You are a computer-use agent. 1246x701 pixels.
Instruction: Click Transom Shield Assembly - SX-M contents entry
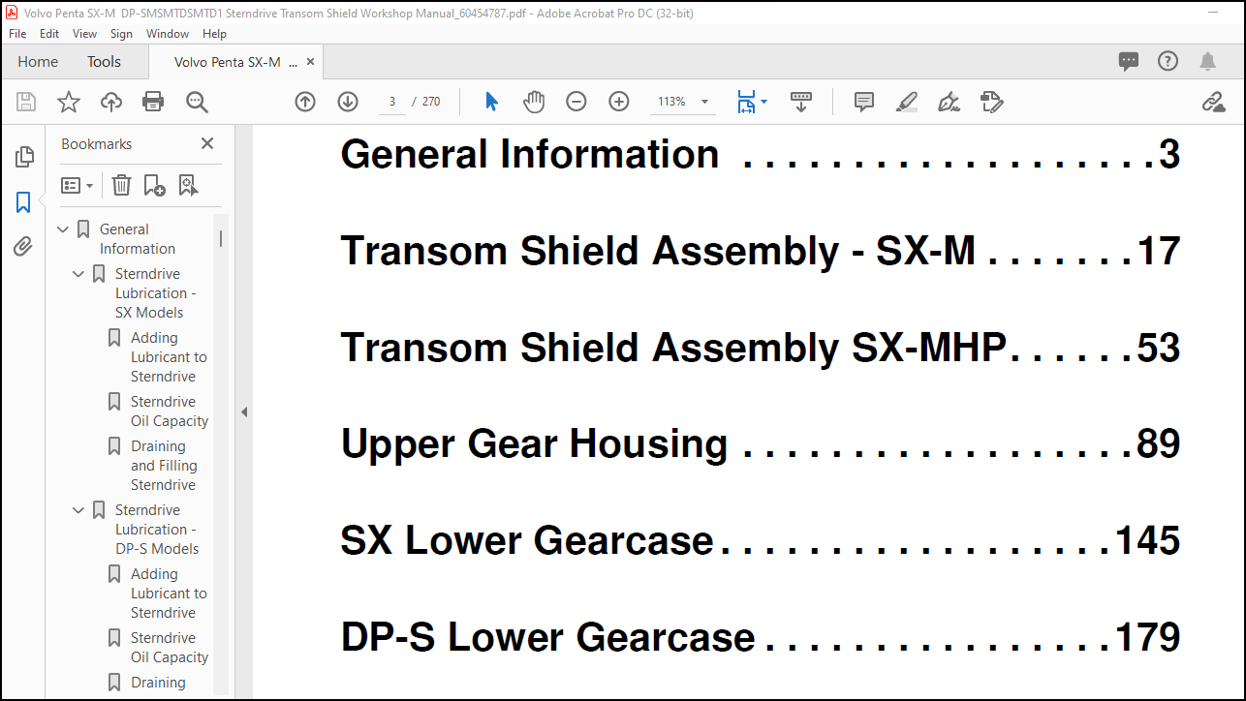pos(761,251)
